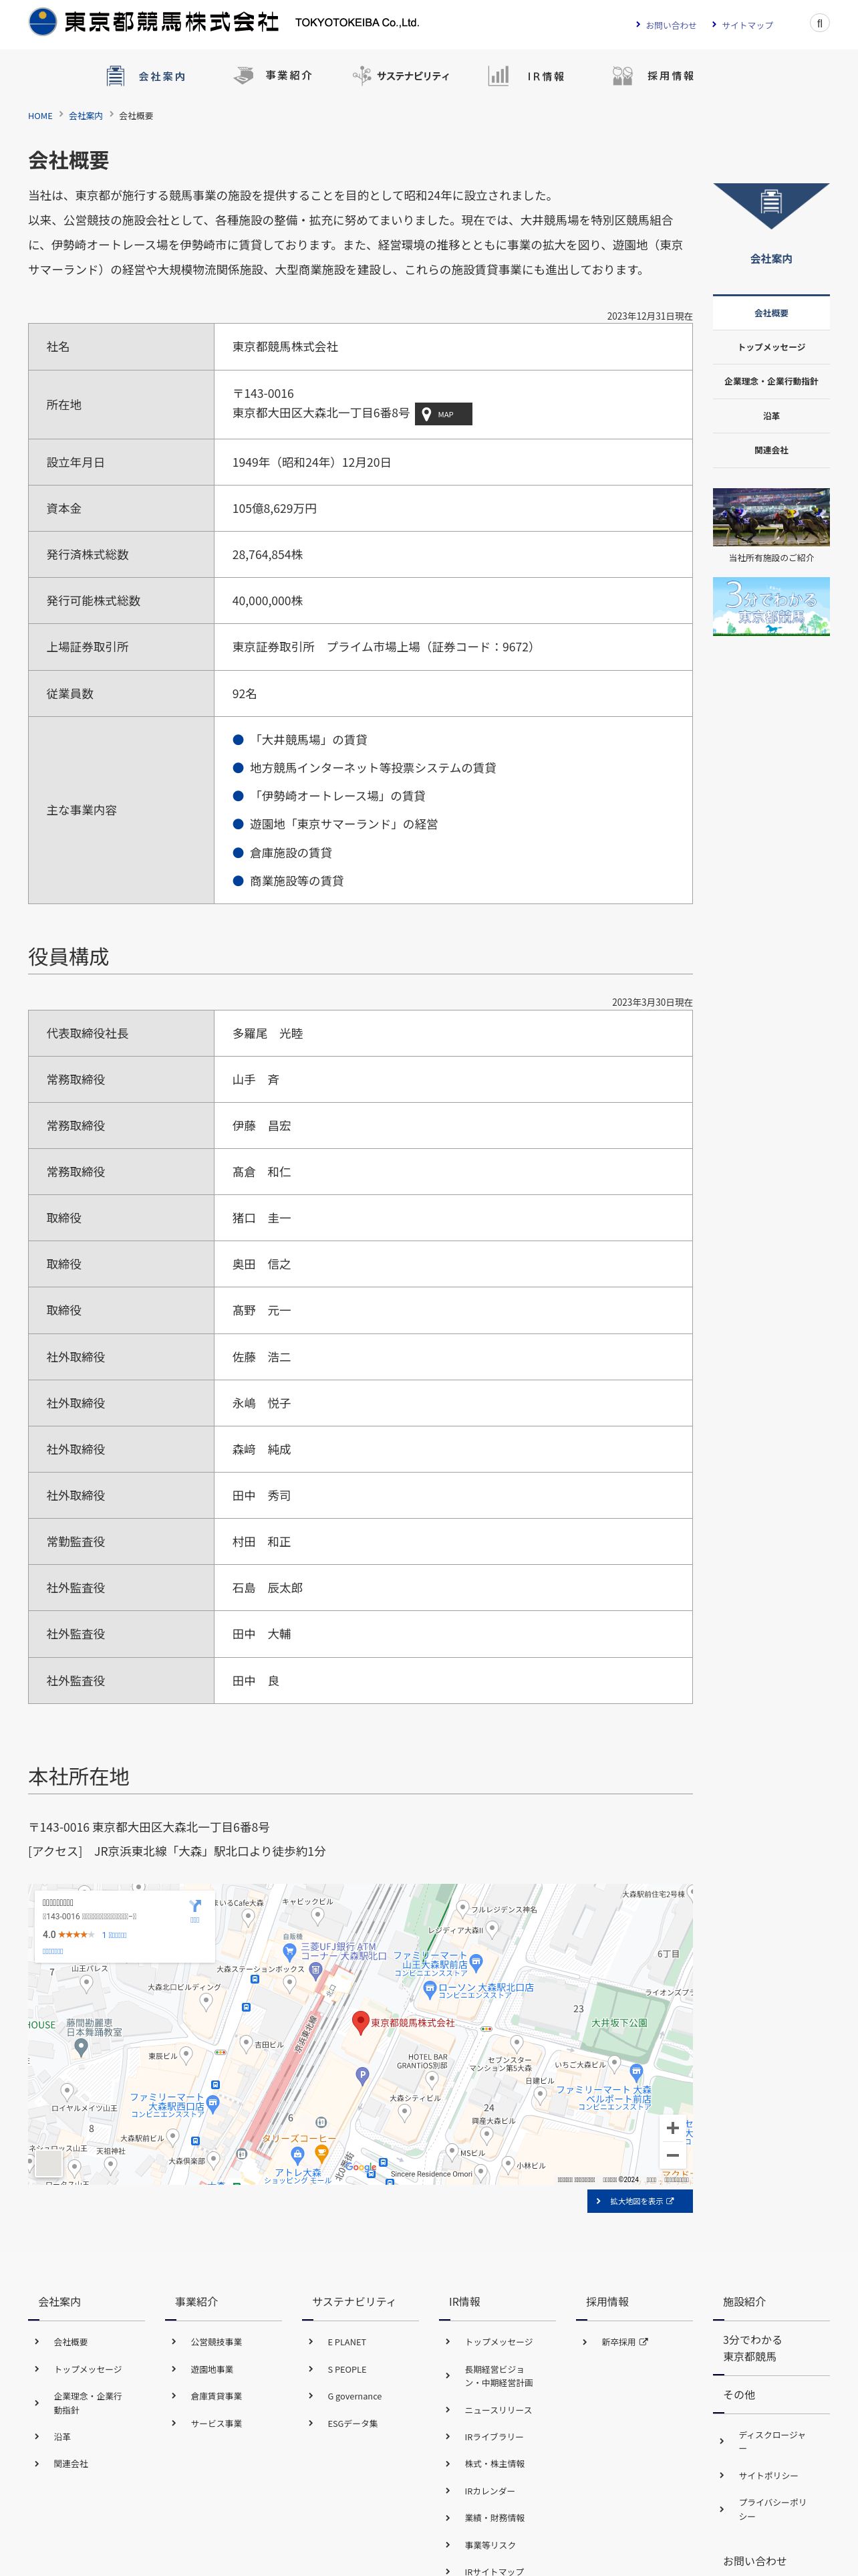Select the 大井坂下公園 park on map
The height and width of the screenshot is (2576, 858).
point(619,2022)
